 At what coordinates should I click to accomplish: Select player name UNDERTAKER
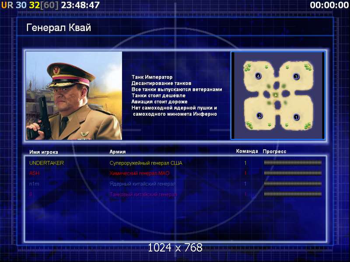(x=47, y=163)
